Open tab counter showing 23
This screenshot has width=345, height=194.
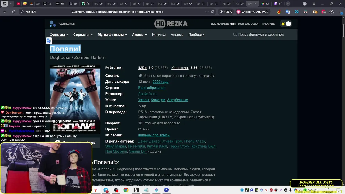click(5, 4)
